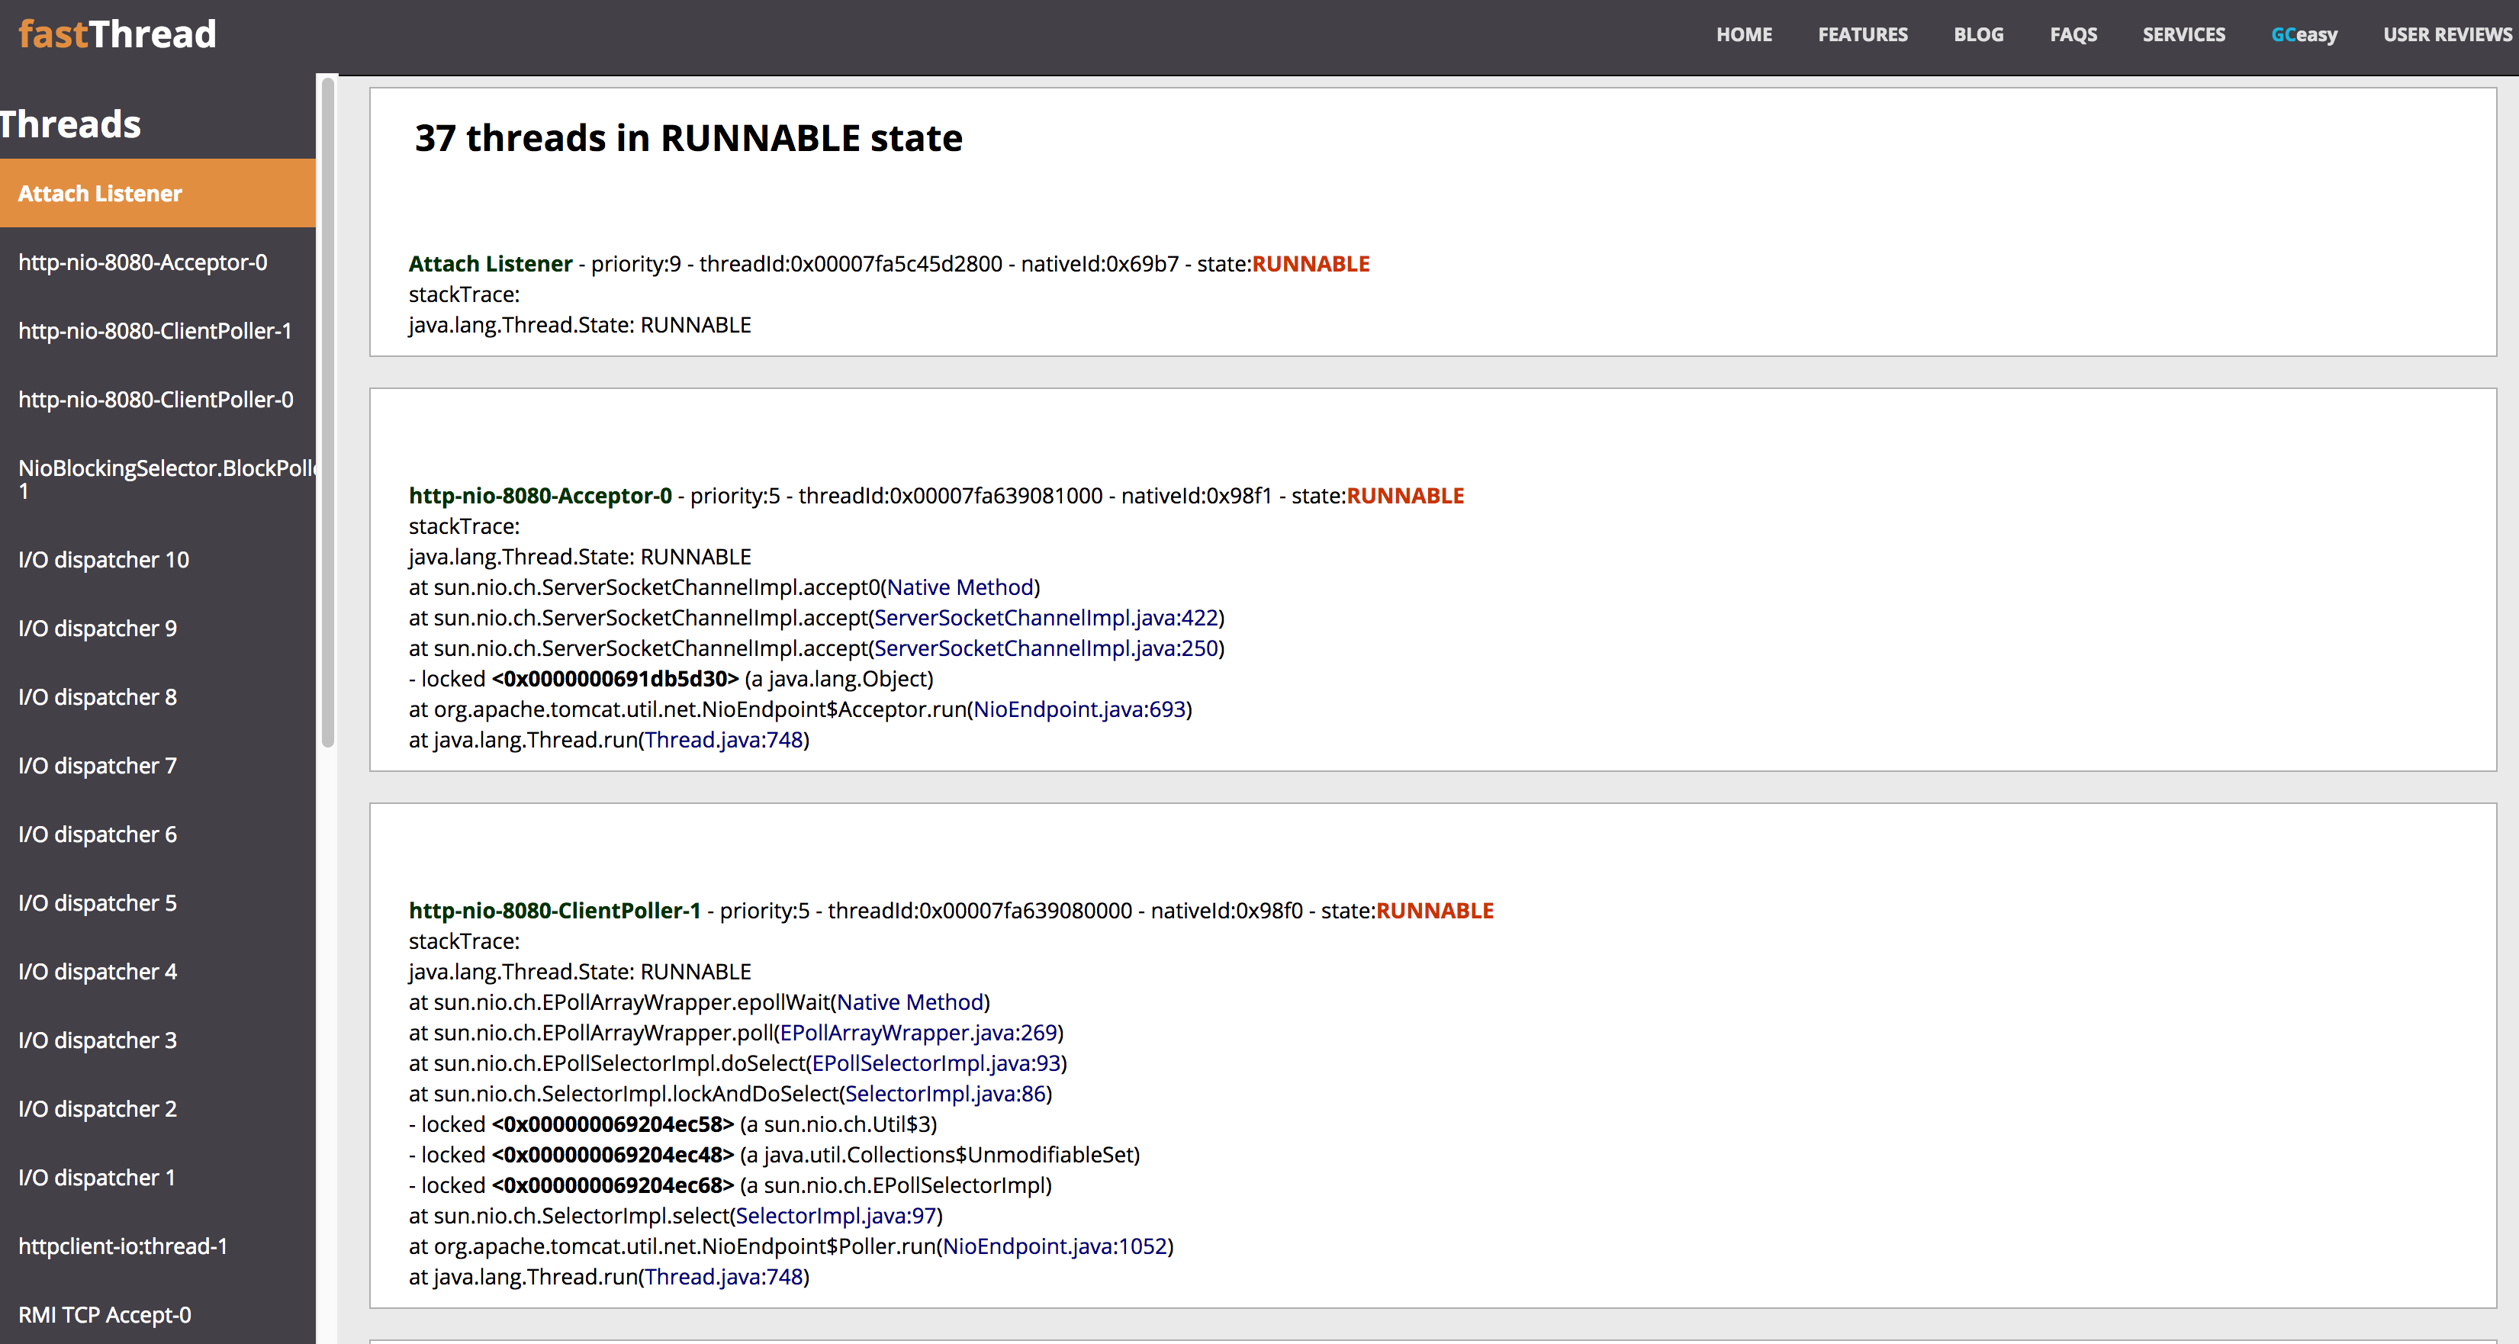Select http-nio-8080-ClientPoller-0 sidebar entry
This screenshot has width=2519, height=1344.
point(156,399)
